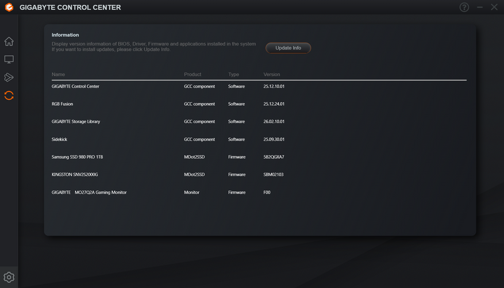Click the Version column header

click(x=272, y=75)
